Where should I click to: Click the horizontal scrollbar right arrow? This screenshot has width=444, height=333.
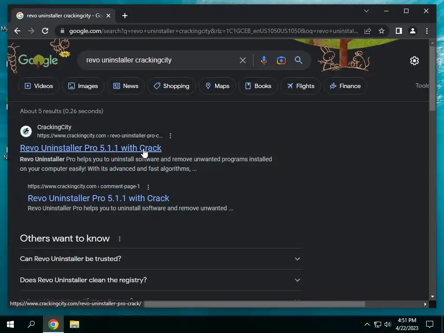[x=425, y=304]
